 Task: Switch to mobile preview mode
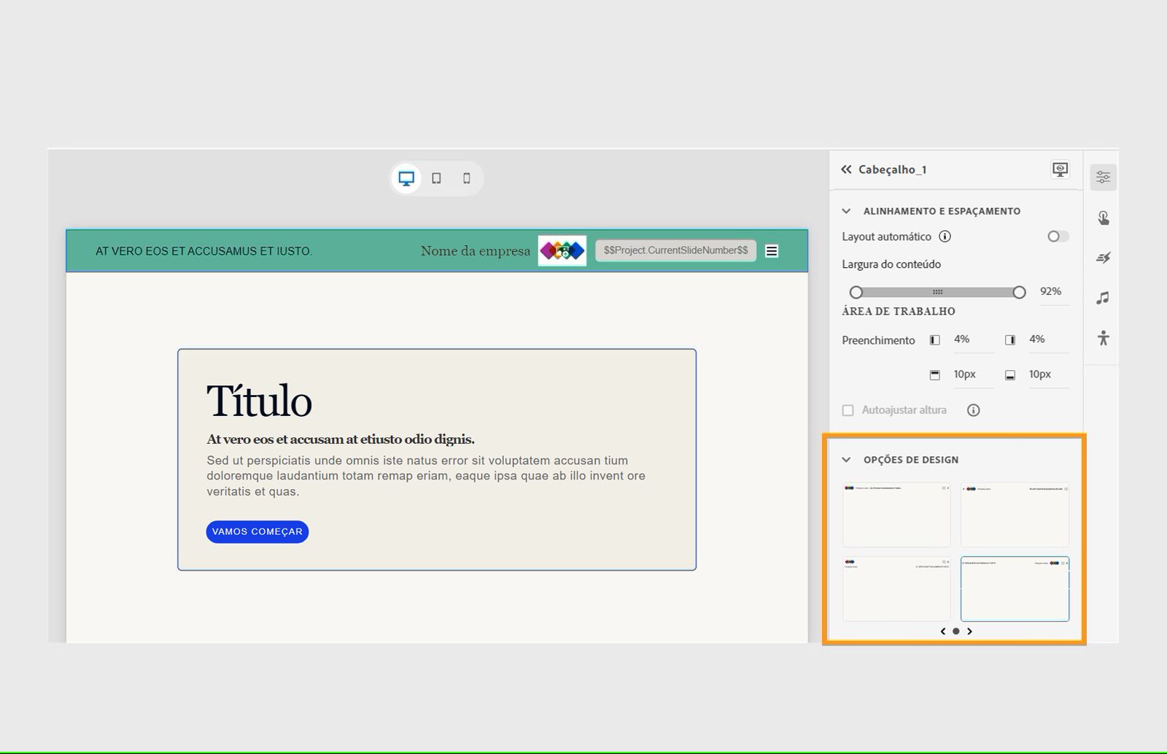467,177
